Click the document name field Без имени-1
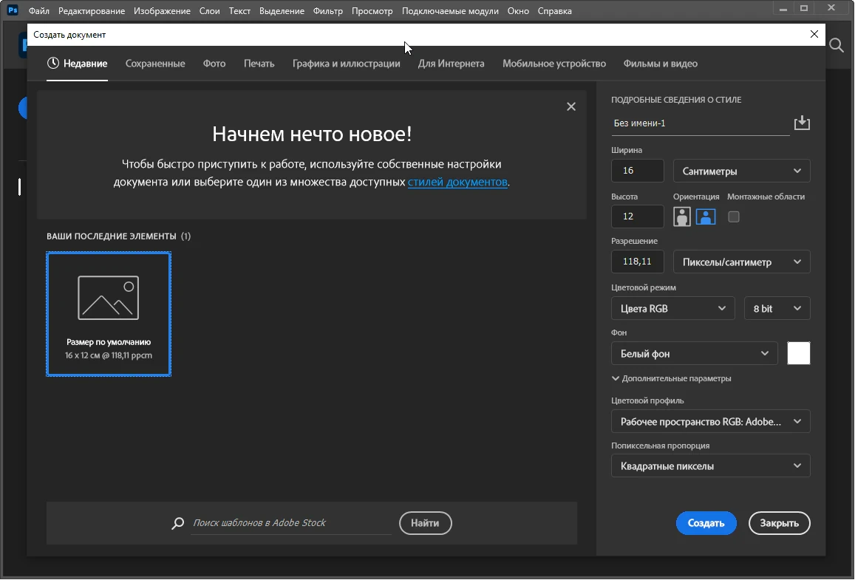This screenshot has height=580, width=855. 700,123
